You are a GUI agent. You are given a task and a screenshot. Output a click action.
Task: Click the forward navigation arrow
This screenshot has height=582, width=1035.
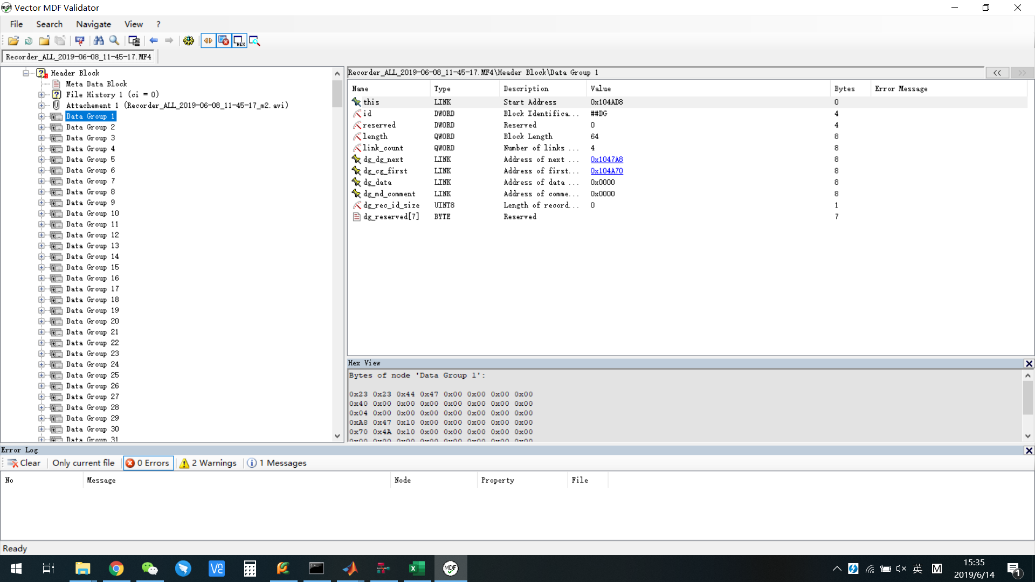coord(169,40)
